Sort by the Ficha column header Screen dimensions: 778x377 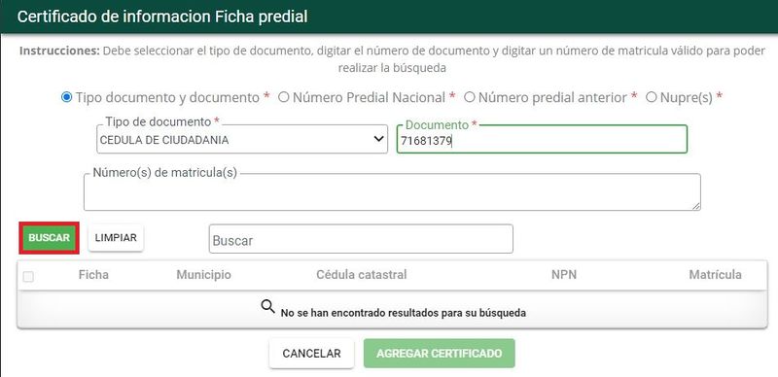click(93, 275)
